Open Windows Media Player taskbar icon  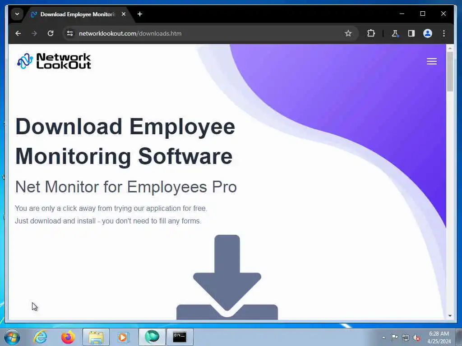(123, 337)
